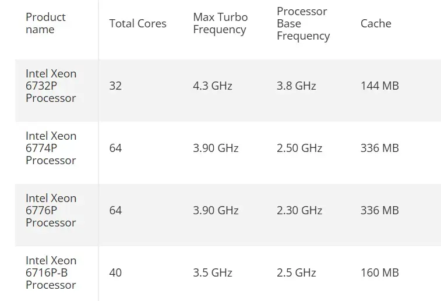Image resolution: width=441 pixels, height=301 pixels.
Task: Select 6774P row's 336 MB cache cell
Action: (x=380, y=148)
